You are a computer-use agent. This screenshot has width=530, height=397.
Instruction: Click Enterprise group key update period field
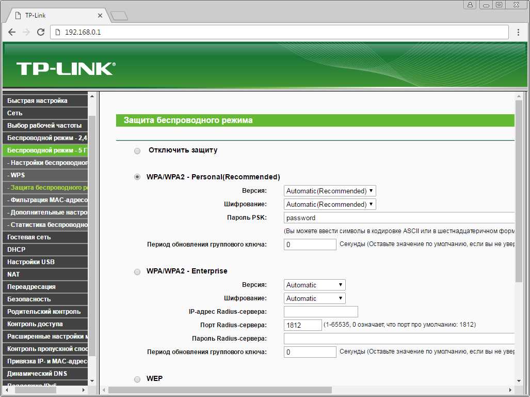click(x=310, y=352)
